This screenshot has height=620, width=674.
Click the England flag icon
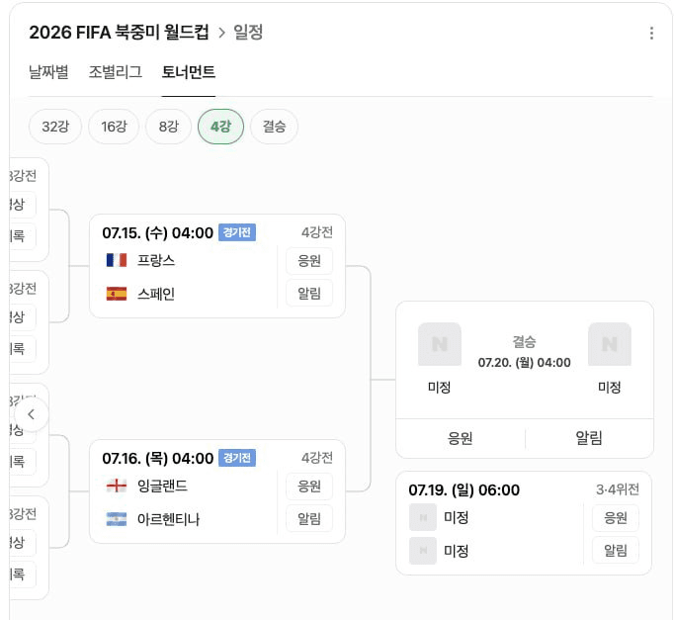(x=117, y=486)
